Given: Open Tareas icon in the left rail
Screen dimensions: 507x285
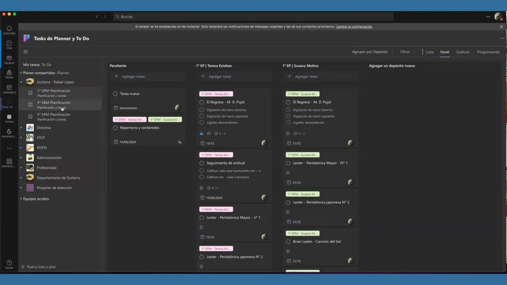Looking at the screenshot, I should [9, 73].
